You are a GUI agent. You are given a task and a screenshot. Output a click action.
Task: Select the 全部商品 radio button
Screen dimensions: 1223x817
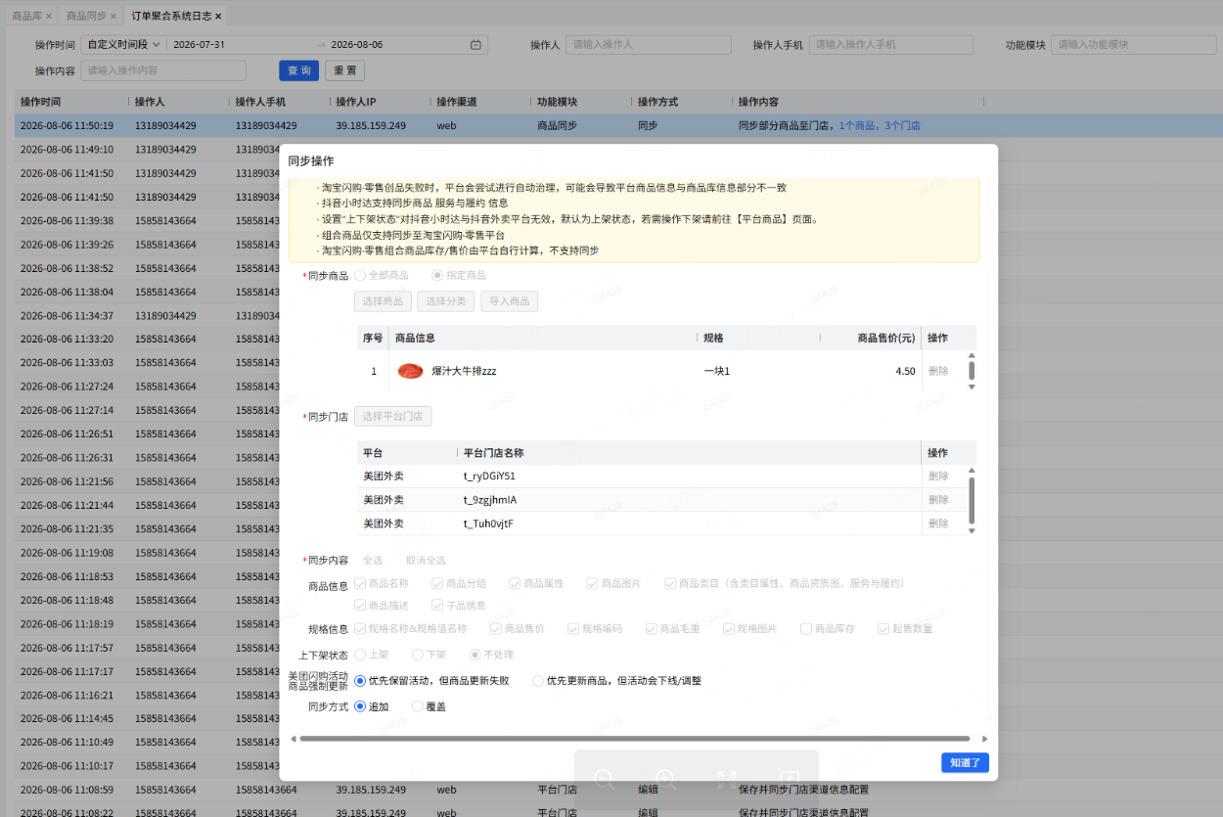pos(360,276)
